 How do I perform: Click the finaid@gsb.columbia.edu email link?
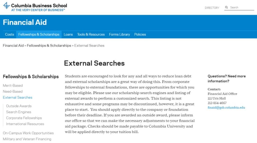[x=226, y=108]
